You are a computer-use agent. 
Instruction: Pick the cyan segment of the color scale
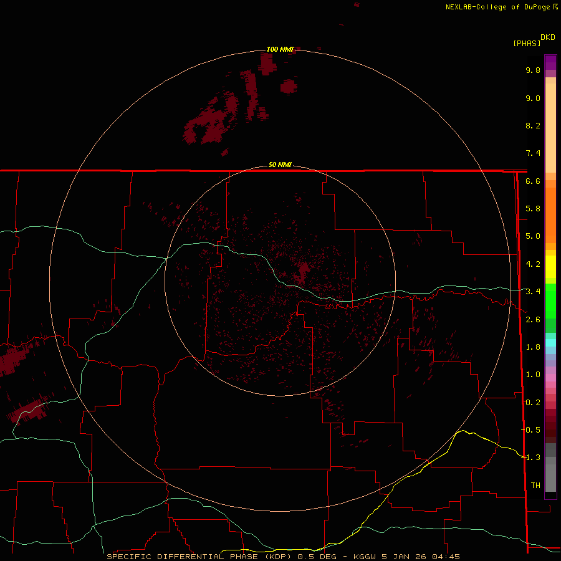(550, 343)
